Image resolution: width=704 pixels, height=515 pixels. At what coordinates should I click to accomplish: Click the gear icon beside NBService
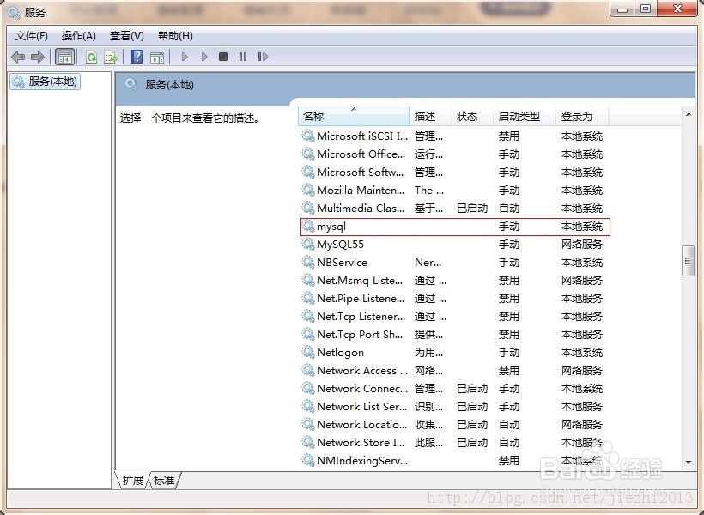click(308, 262)
